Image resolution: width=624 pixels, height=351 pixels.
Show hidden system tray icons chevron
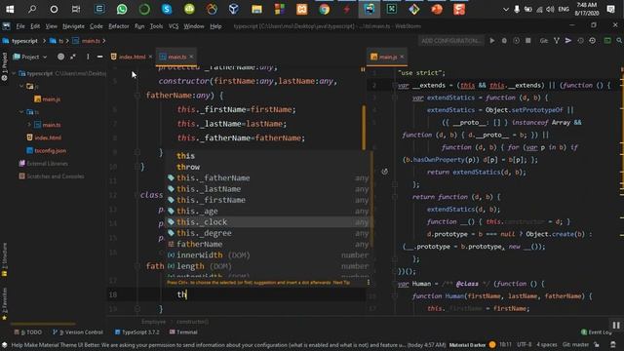point(506,9)
